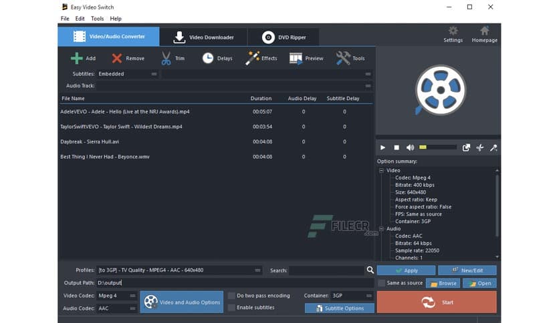Stop the preview playback
The height and width of the screenshot is (323, 559).
point(396,147)
